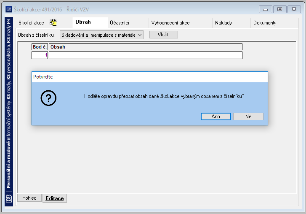Click the Hodláte opravdu přepsat question text

pos(164,96)
